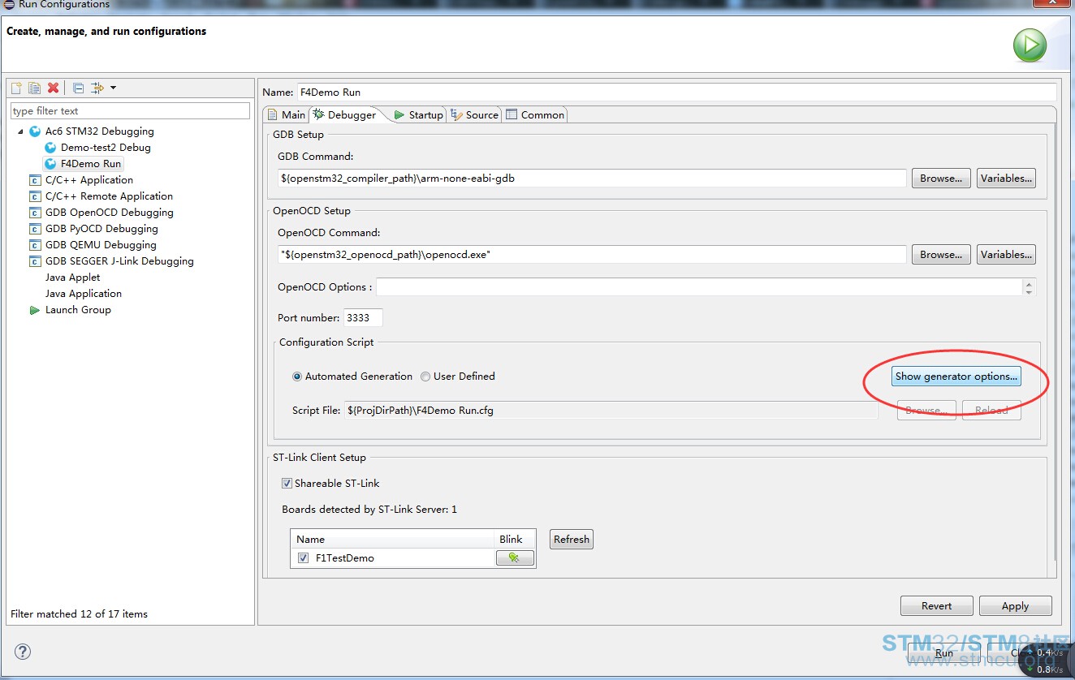Switch to the Source tab

[x=475, y=114]
